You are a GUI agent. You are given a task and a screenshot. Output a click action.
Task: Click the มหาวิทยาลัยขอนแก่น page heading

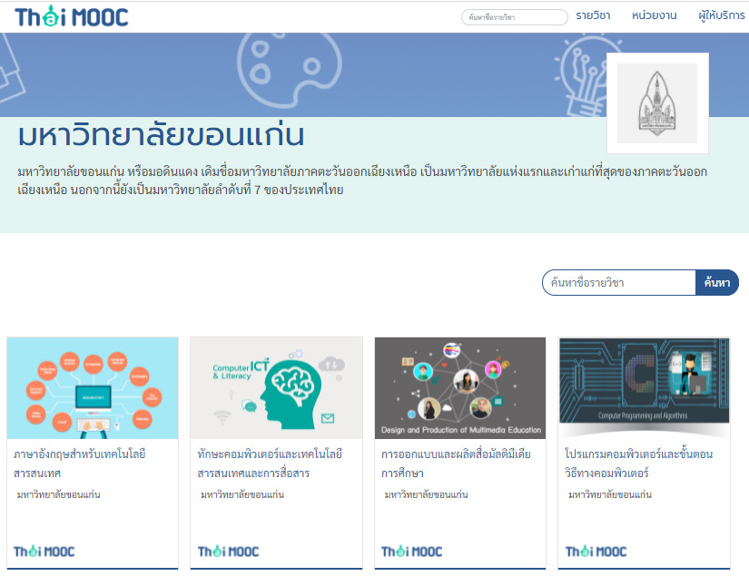[x=161, y=135]
